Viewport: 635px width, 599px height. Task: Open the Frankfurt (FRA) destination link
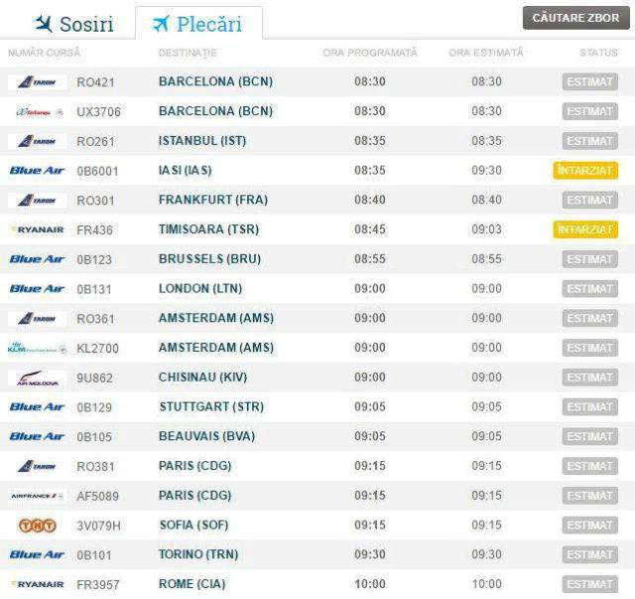pos(213,200)
